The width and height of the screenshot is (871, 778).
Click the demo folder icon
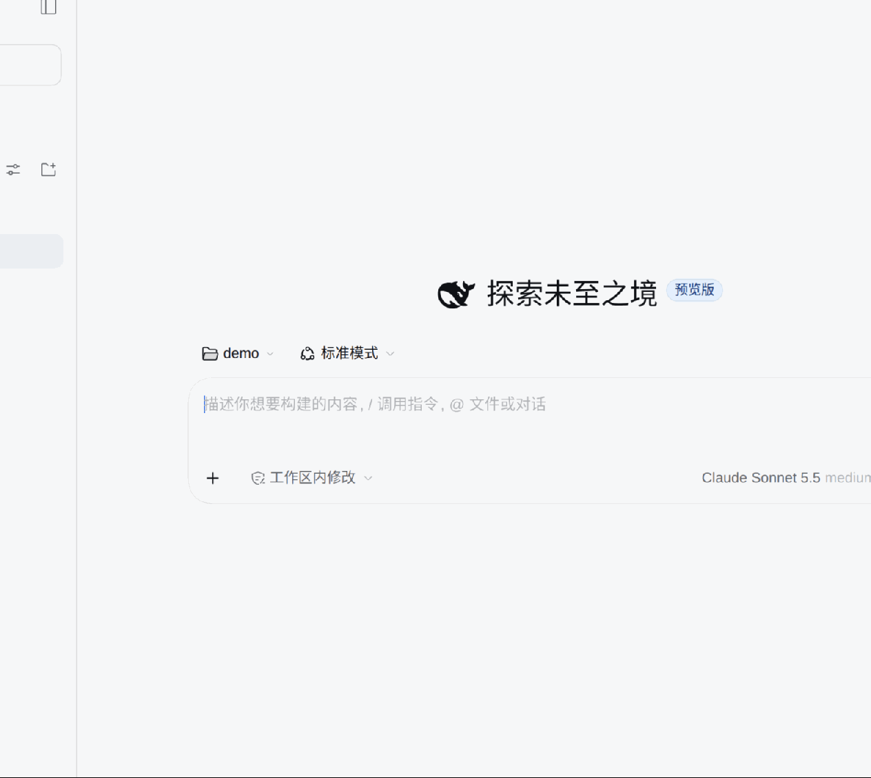[x=210, y=354]
